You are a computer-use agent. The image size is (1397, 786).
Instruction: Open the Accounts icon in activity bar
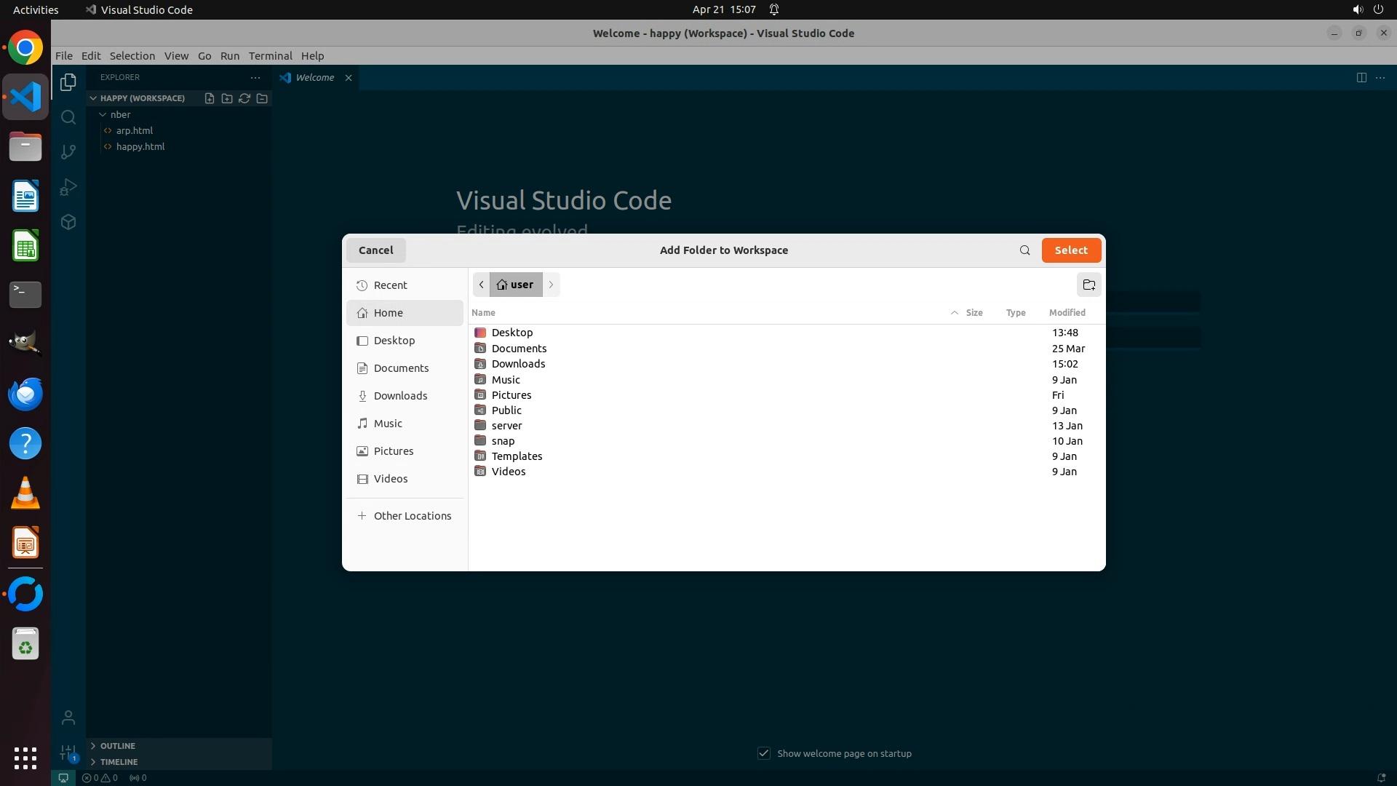coord(68,718)
